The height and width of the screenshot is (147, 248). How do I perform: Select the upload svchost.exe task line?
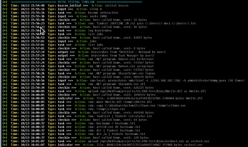pyautogui.click(x=149, y=141)
